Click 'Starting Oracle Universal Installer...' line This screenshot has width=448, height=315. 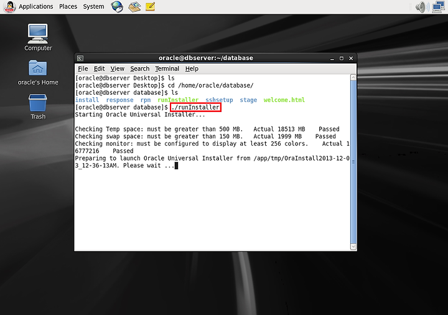coord(140,115)
